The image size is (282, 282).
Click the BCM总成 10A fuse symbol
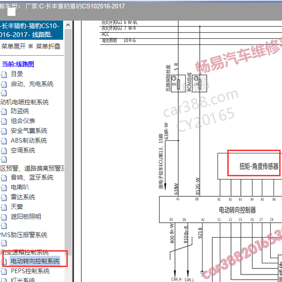(x=199, y=83)
